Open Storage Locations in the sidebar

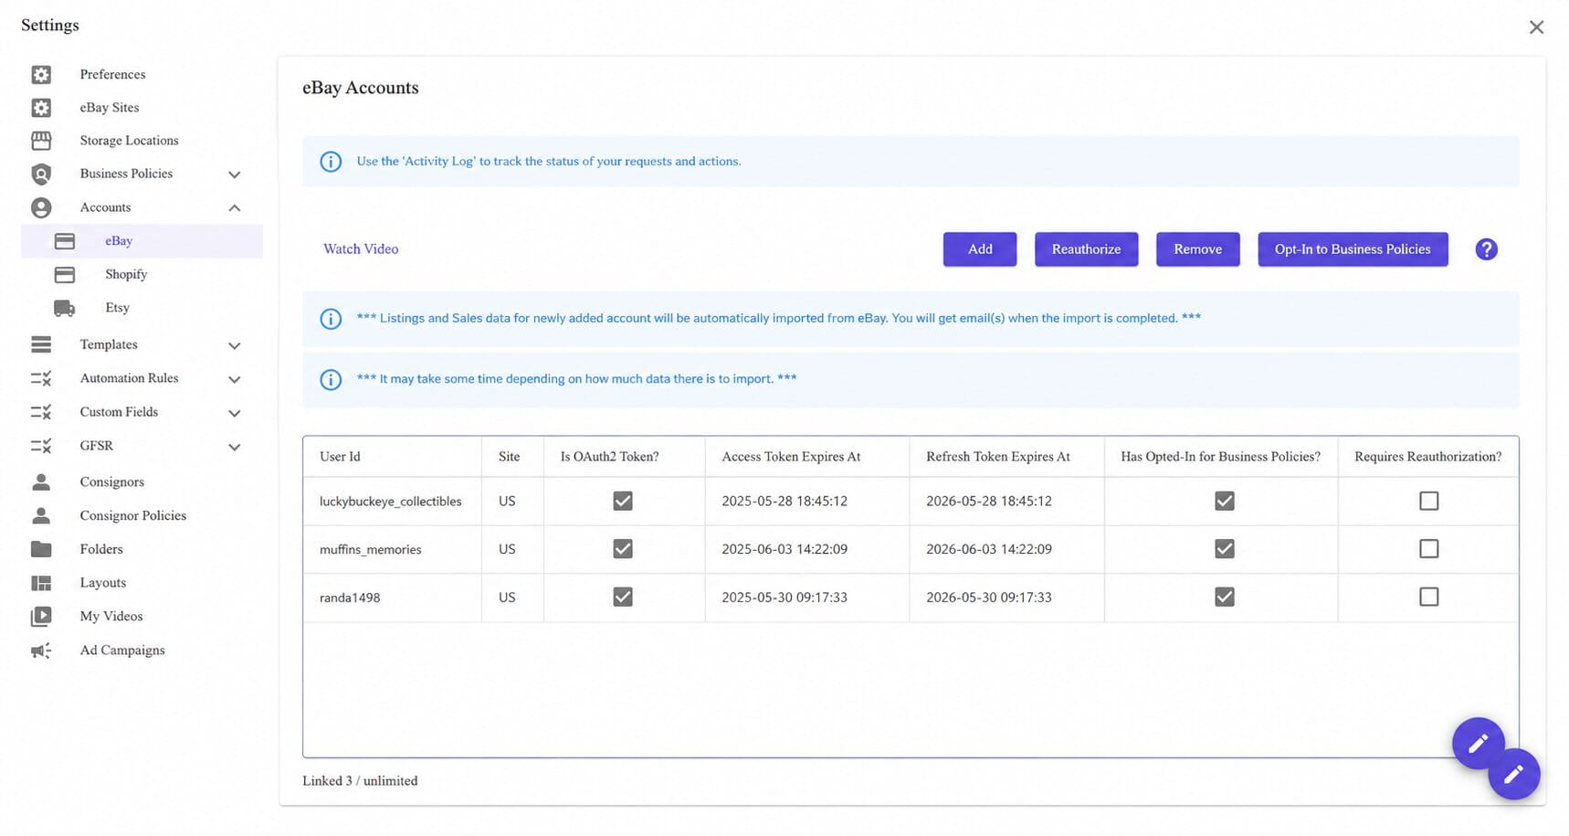(129, 141)
